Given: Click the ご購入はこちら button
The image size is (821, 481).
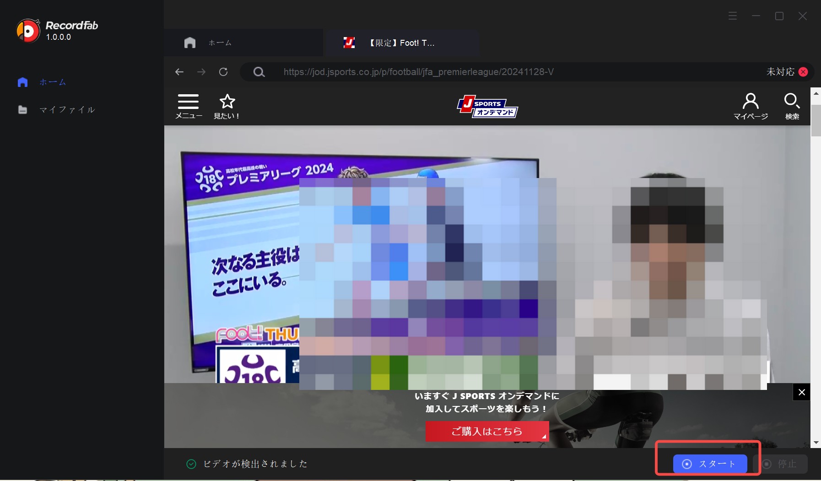Looking at the screenshot, I should (487, 431).
